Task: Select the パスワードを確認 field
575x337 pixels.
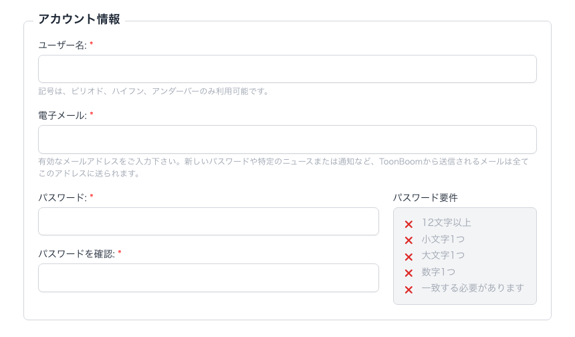Action: [209, 277]
